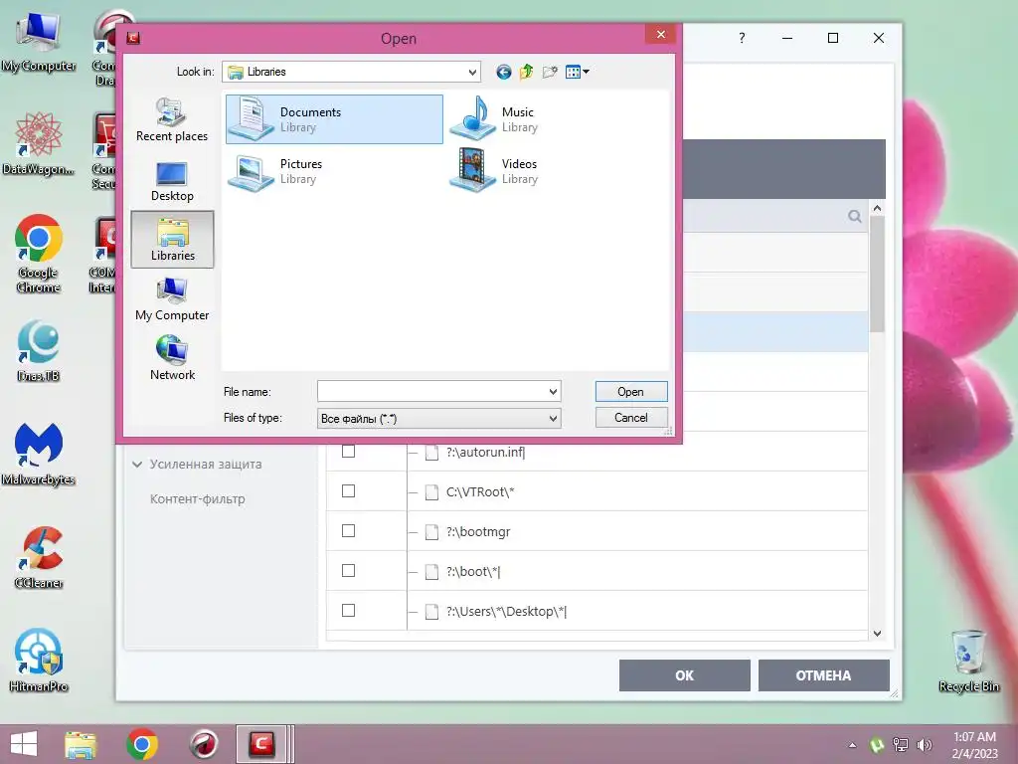The width and height of the screenshot is (1018, 764).
Task: Open CCleaner desktop shortcut
Action: click(39, 557)
